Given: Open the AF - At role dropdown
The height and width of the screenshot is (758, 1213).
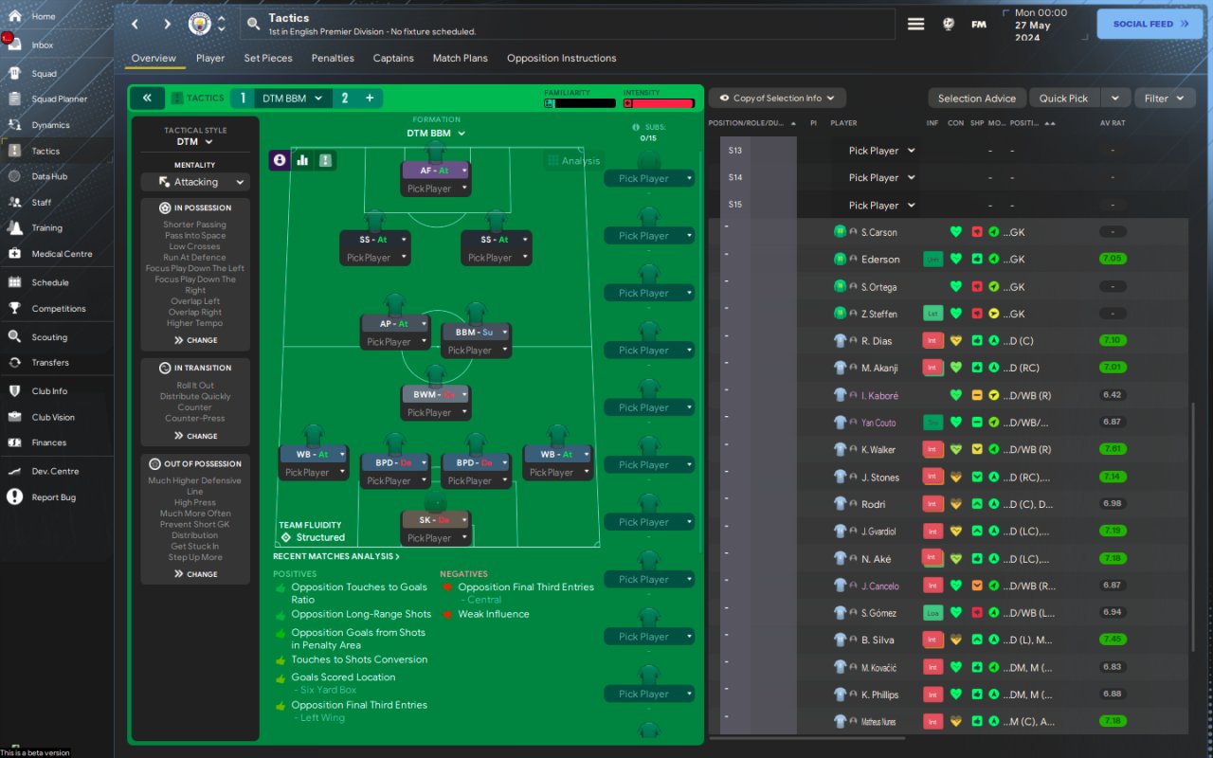Looking at the screenshot, I should tap(436, 171).
